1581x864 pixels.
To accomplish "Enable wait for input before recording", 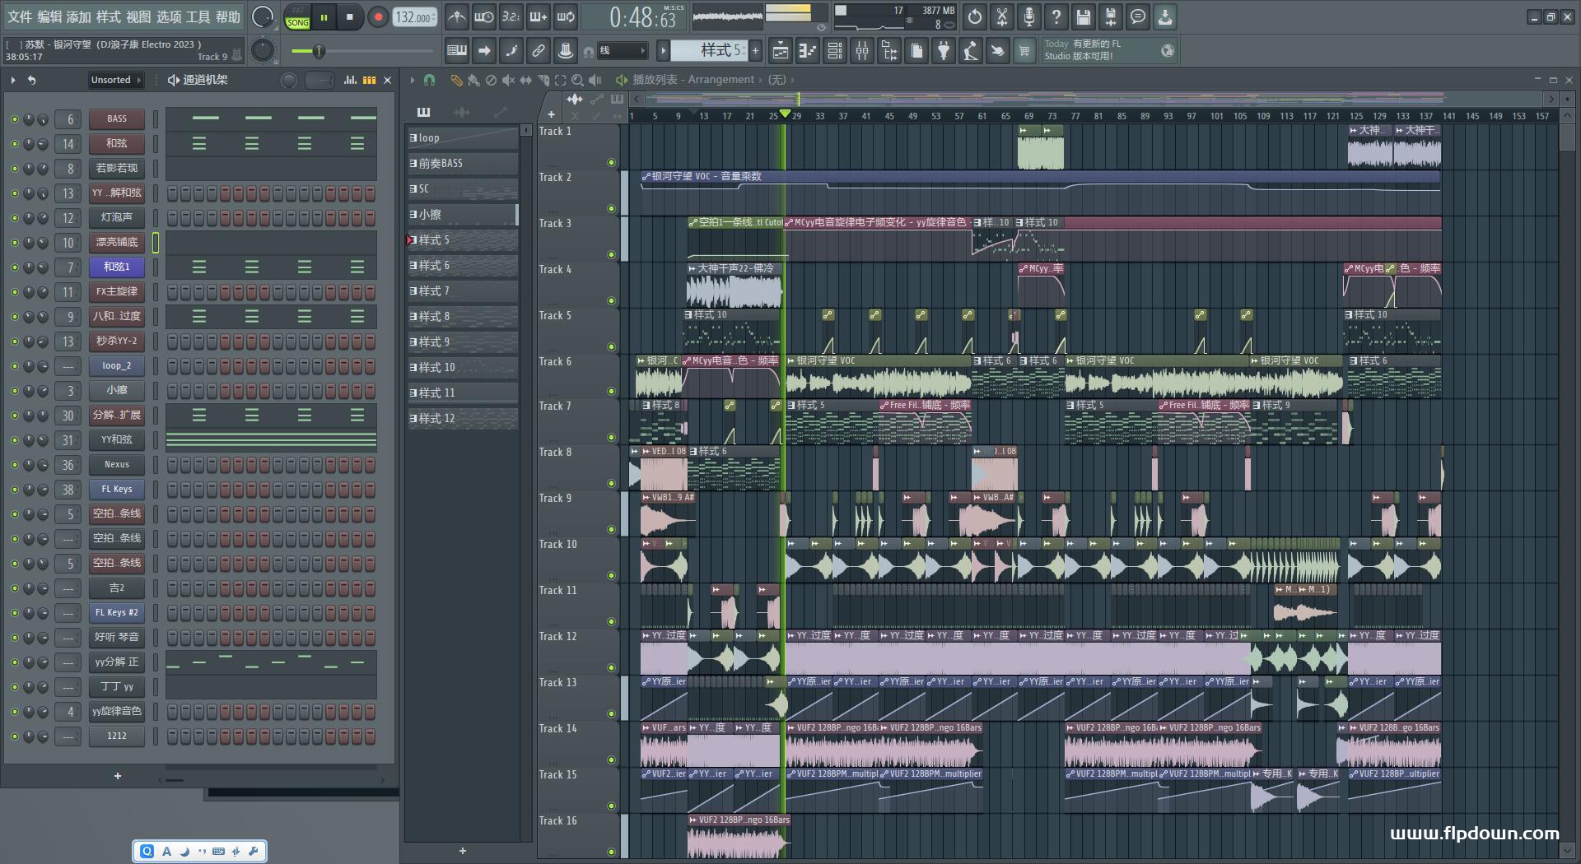I will [484, 16].
